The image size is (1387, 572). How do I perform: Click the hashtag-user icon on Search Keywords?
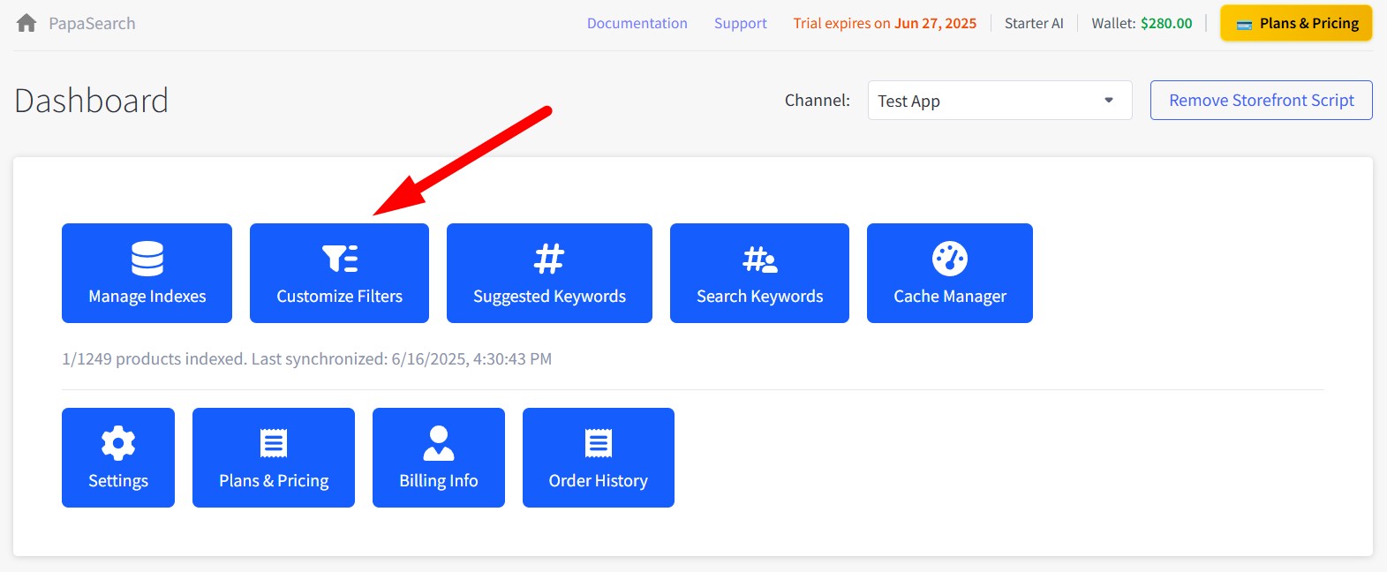pos(760,260)
